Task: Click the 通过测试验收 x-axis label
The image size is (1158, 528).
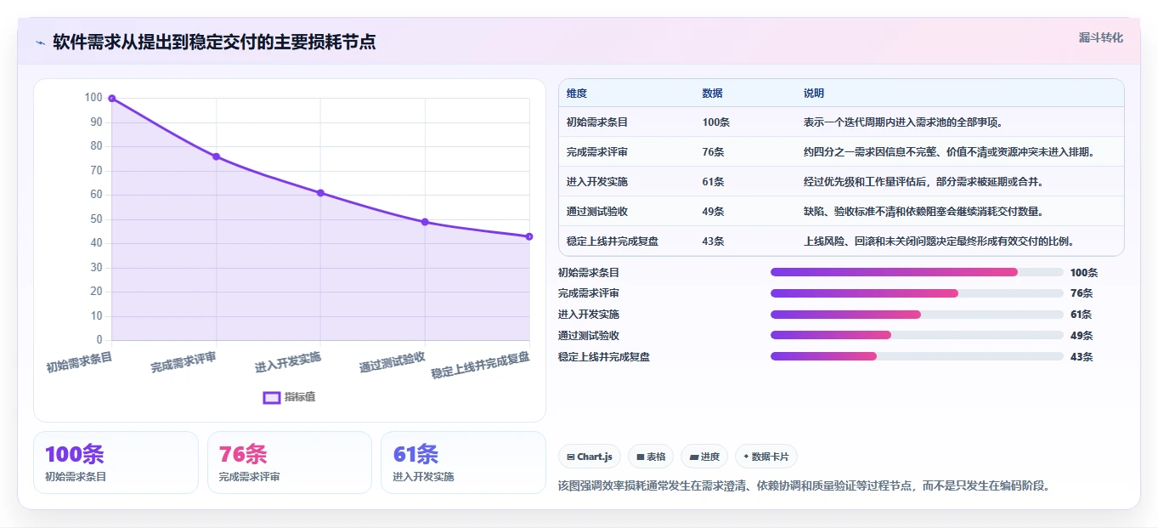Action: coord(392,362)
